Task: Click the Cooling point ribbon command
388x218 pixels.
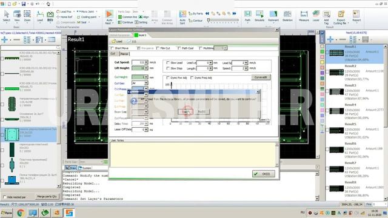Action: [x=87, y=17]
